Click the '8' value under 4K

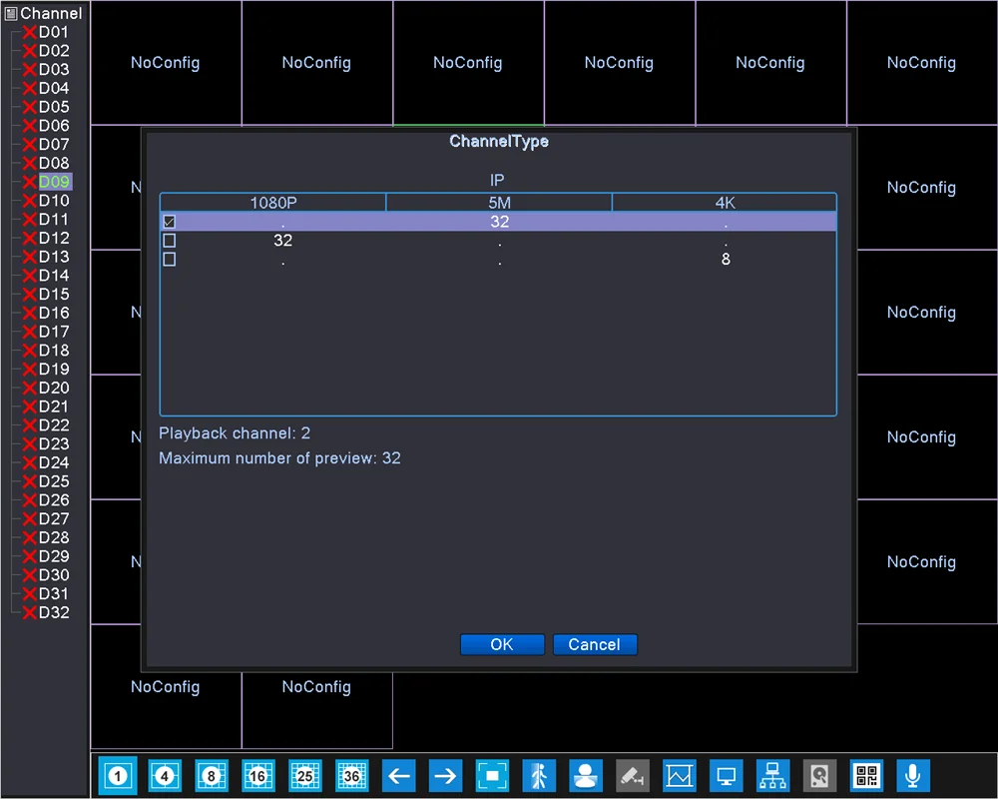pos(726,260)
